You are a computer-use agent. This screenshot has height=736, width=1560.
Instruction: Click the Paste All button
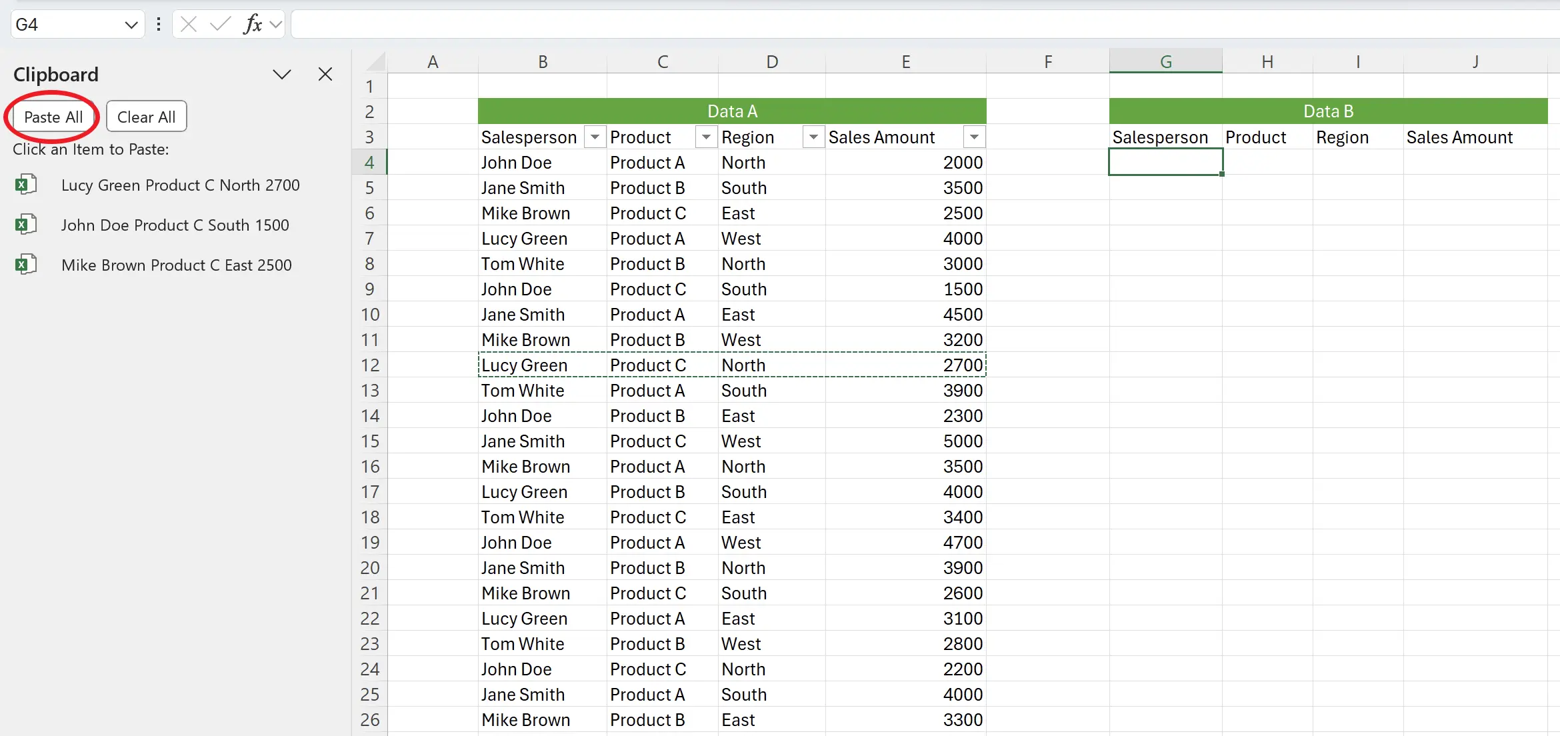(53, 117)
